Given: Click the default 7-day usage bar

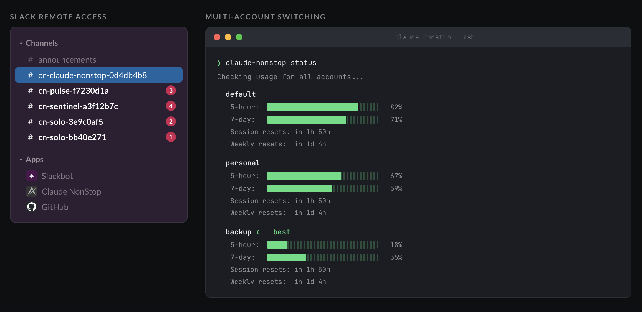Looking at the screenshot, I should pos(322,120).
